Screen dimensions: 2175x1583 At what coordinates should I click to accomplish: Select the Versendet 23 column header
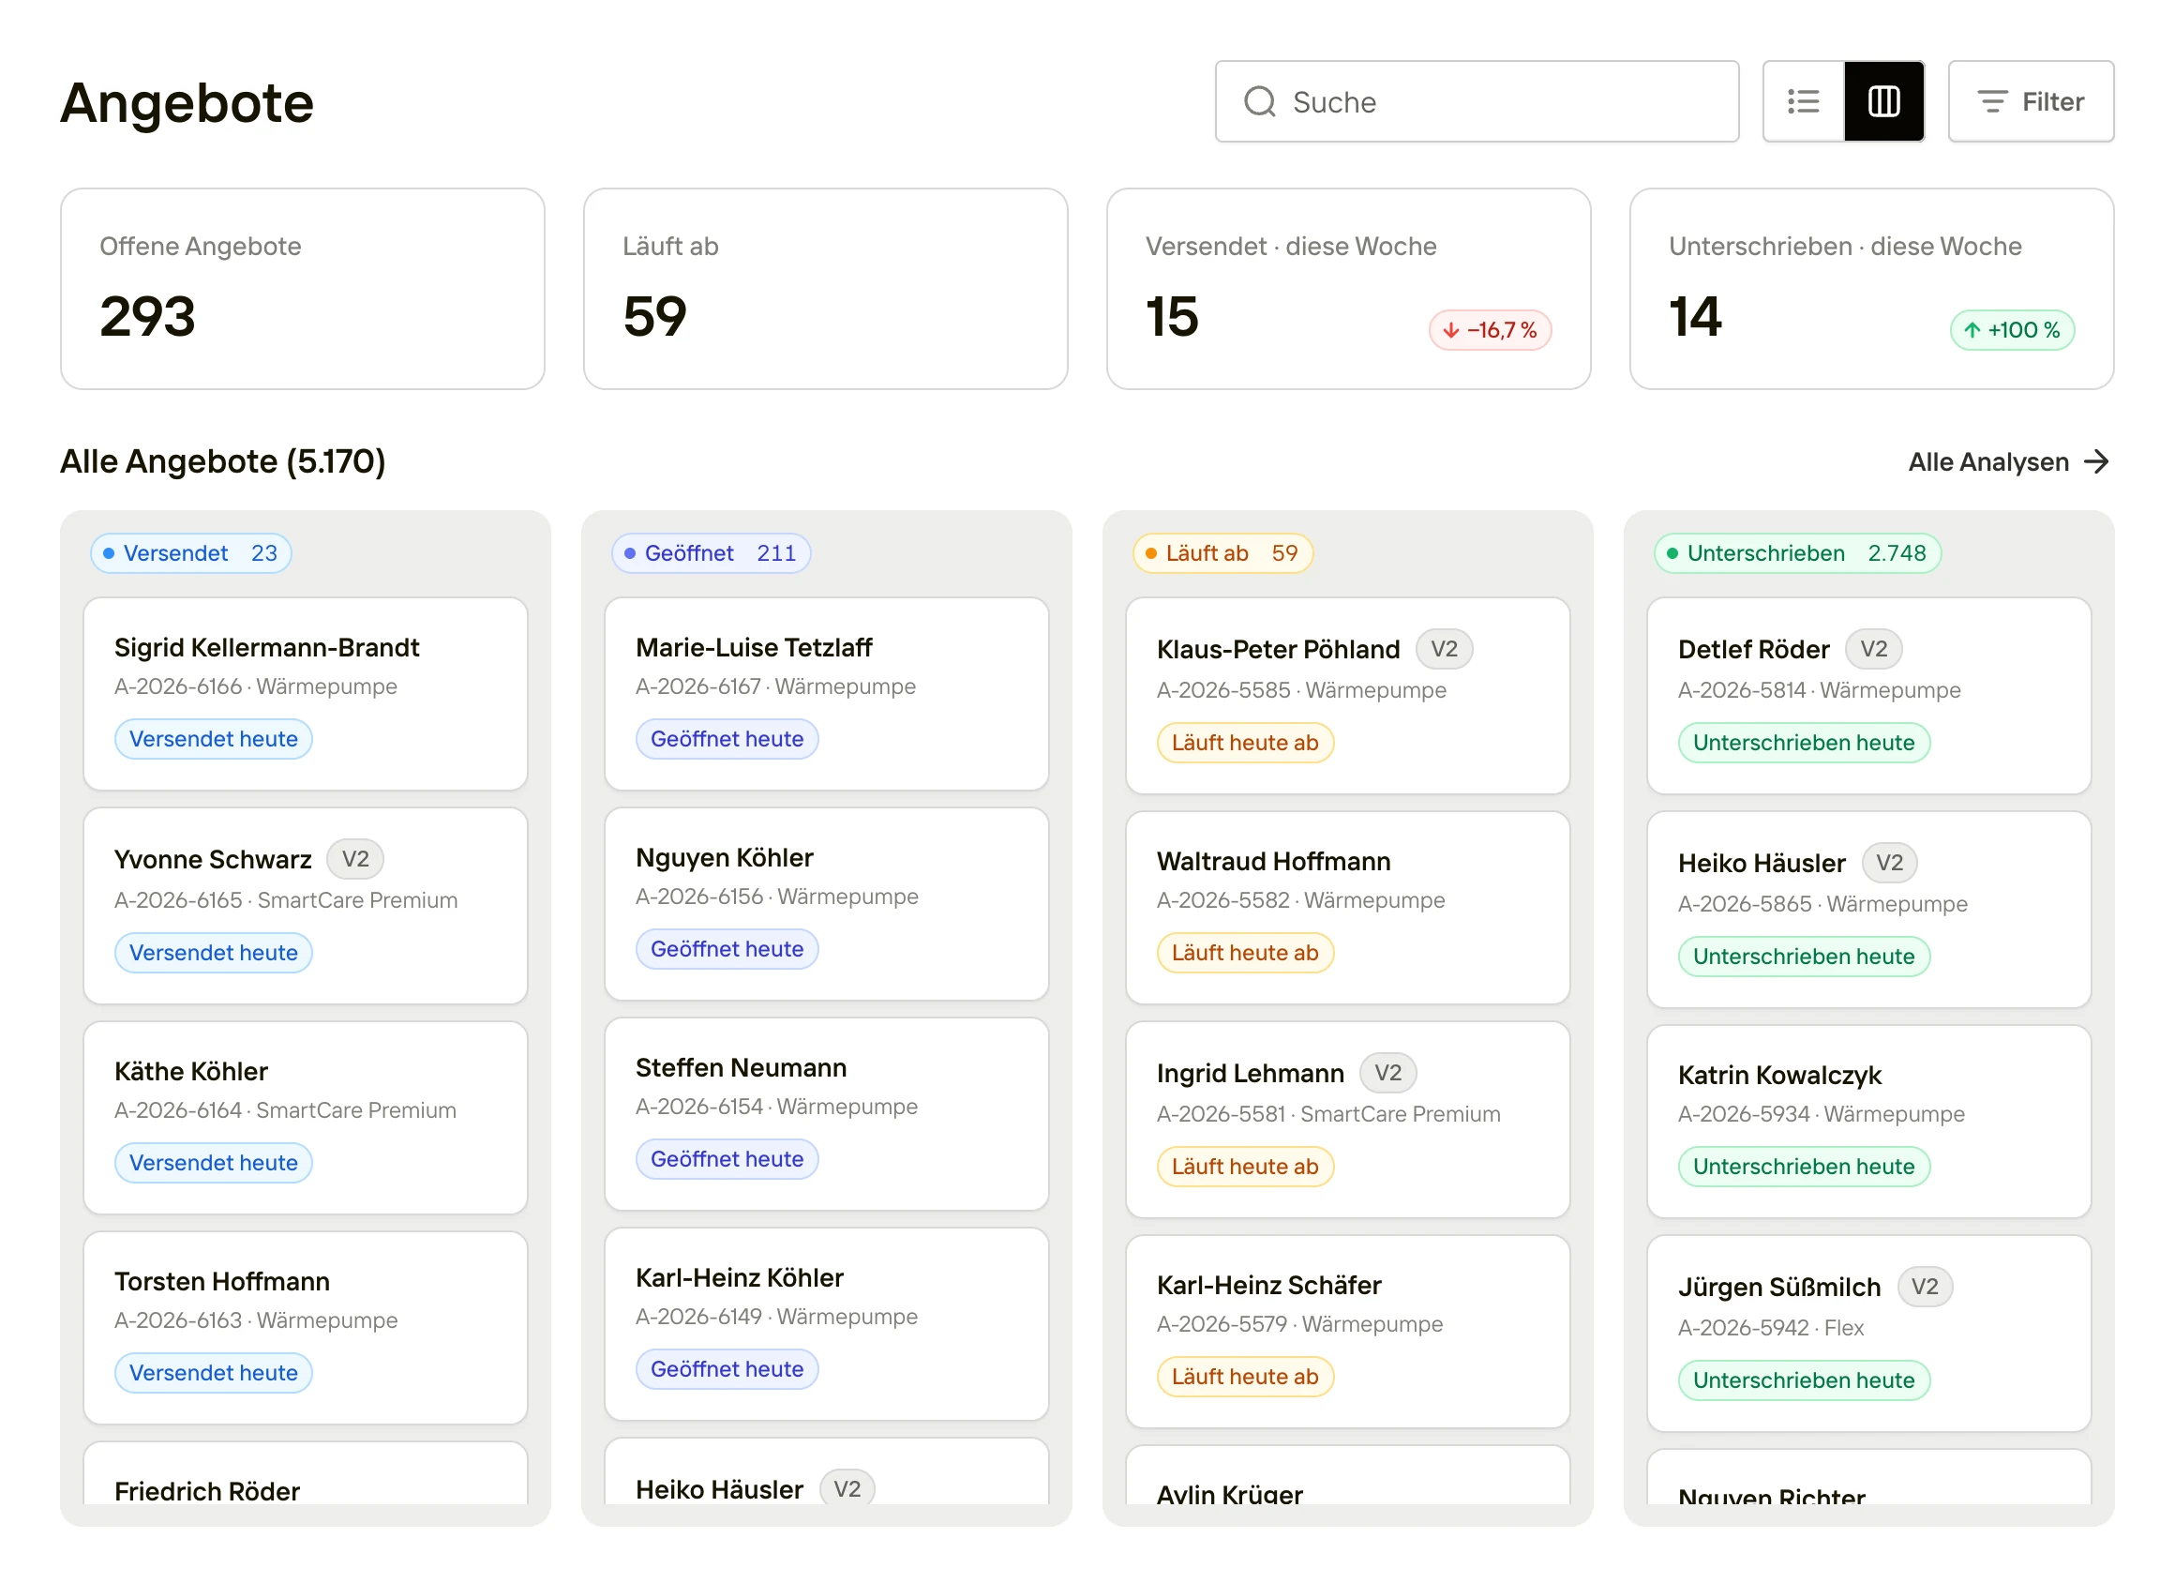point(191,553)
